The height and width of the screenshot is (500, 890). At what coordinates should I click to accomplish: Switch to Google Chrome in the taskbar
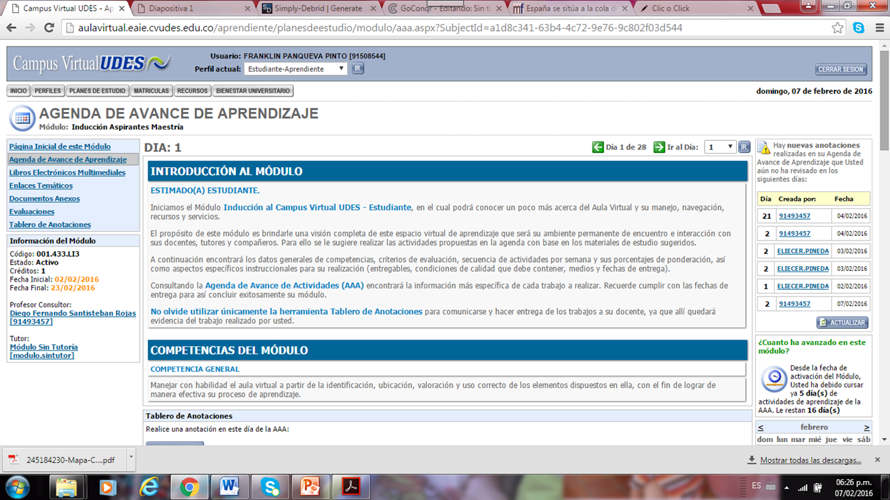189,487
